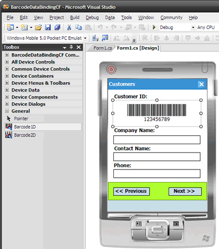
Task: Open the File menu
Action: [10, 18]
